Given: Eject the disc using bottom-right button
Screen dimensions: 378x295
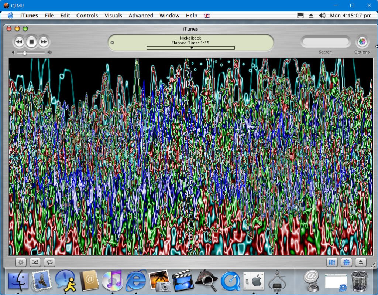Looking at the screenshot, I should click(361, 262).
